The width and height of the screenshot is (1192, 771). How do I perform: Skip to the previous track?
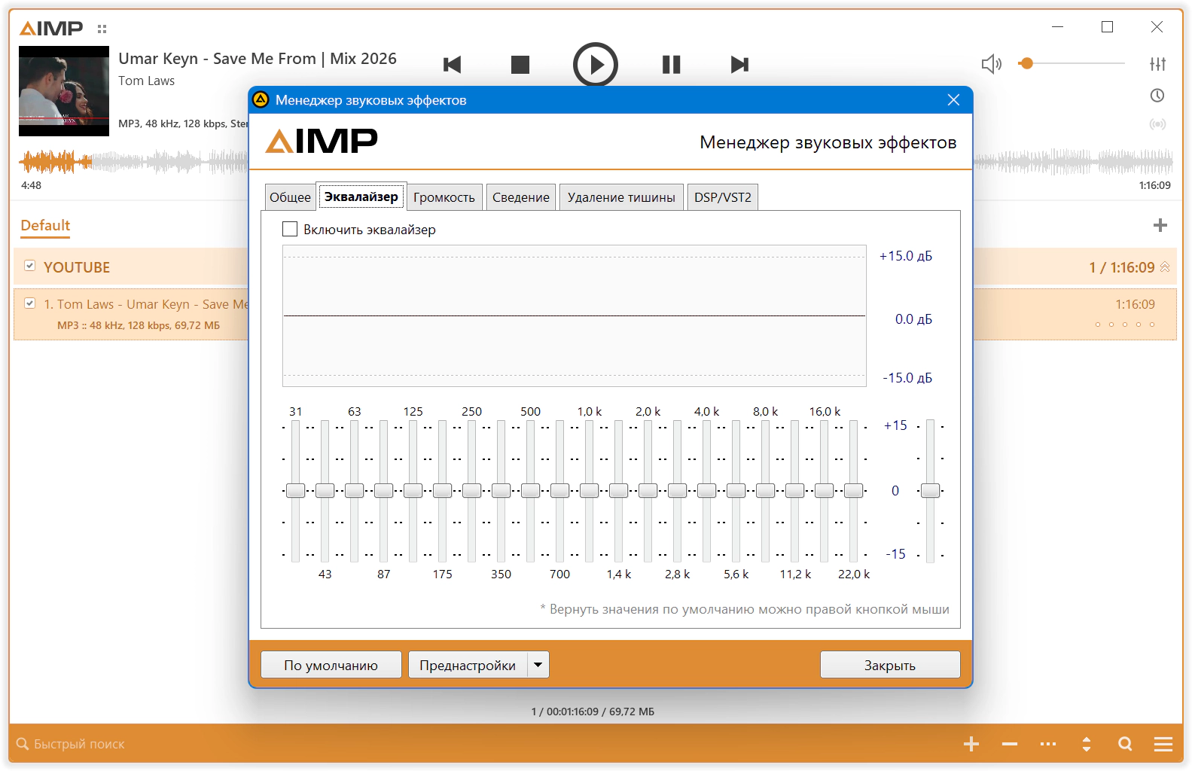(x=452, y=65)
